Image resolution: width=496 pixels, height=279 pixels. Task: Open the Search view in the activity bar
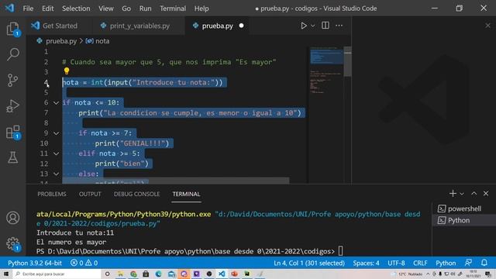[x=12, y=54]
